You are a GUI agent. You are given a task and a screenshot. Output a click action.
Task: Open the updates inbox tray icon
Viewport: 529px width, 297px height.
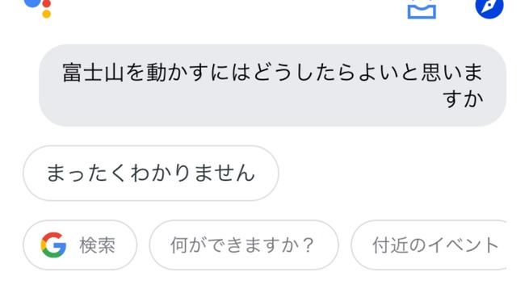pos(422,9)
